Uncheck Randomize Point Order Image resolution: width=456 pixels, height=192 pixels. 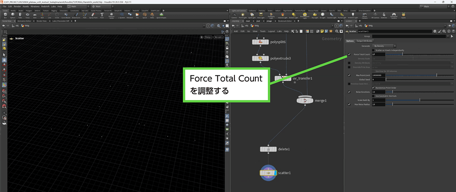click(373, 87)
